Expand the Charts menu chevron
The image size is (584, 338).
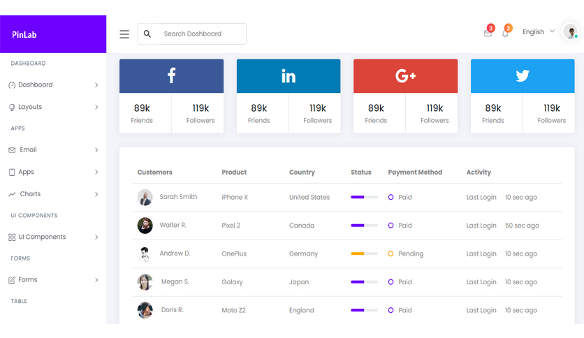[x=96, y=194]
